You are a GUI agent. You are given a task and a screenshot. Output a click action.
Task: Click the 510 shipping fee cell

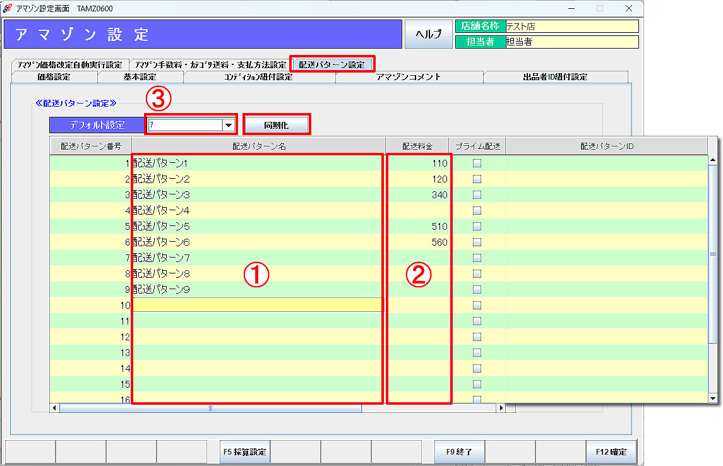[x=417, y=226]
